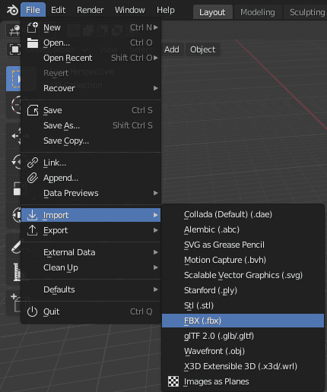Click the Save file icon
327x392 pixels.
tap(33, 110)
